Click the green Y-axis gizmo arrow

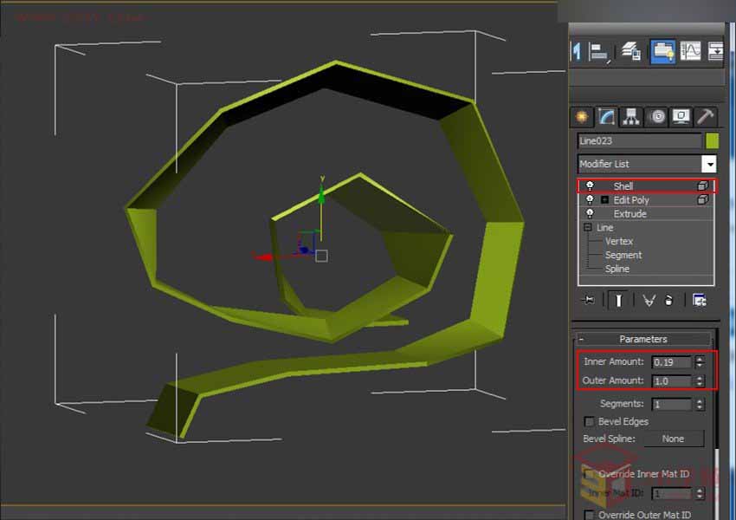(x=321, y=192)
